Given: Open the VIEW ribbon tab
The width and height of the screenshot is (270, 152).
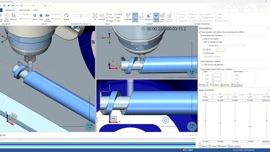Looking at the screenshot, I should click(x=35, y=10).
